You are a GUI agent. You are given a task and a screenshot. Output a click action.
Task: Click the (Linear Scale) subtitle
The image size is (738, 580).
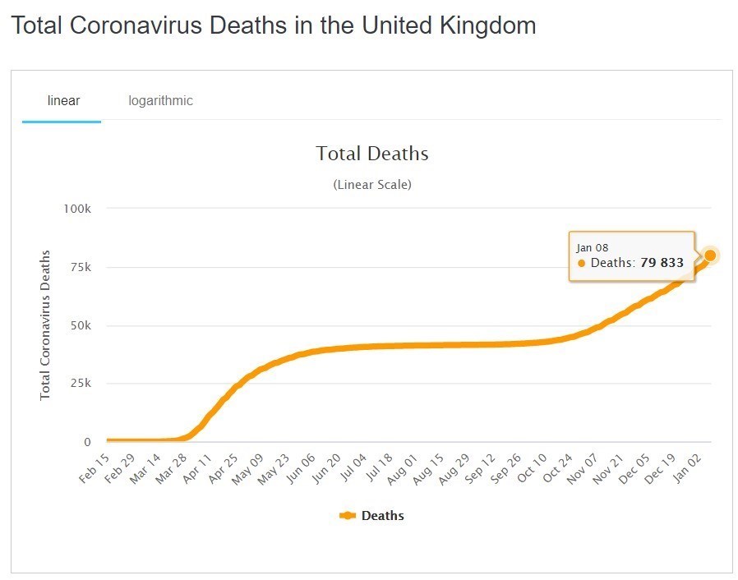point(371,185)
